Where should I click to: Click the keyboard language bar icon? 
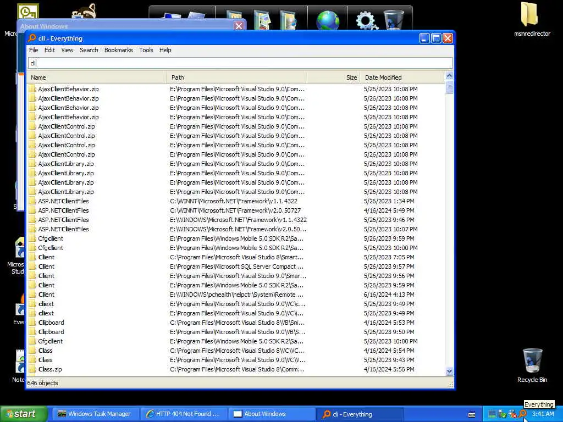pos(472,414)
